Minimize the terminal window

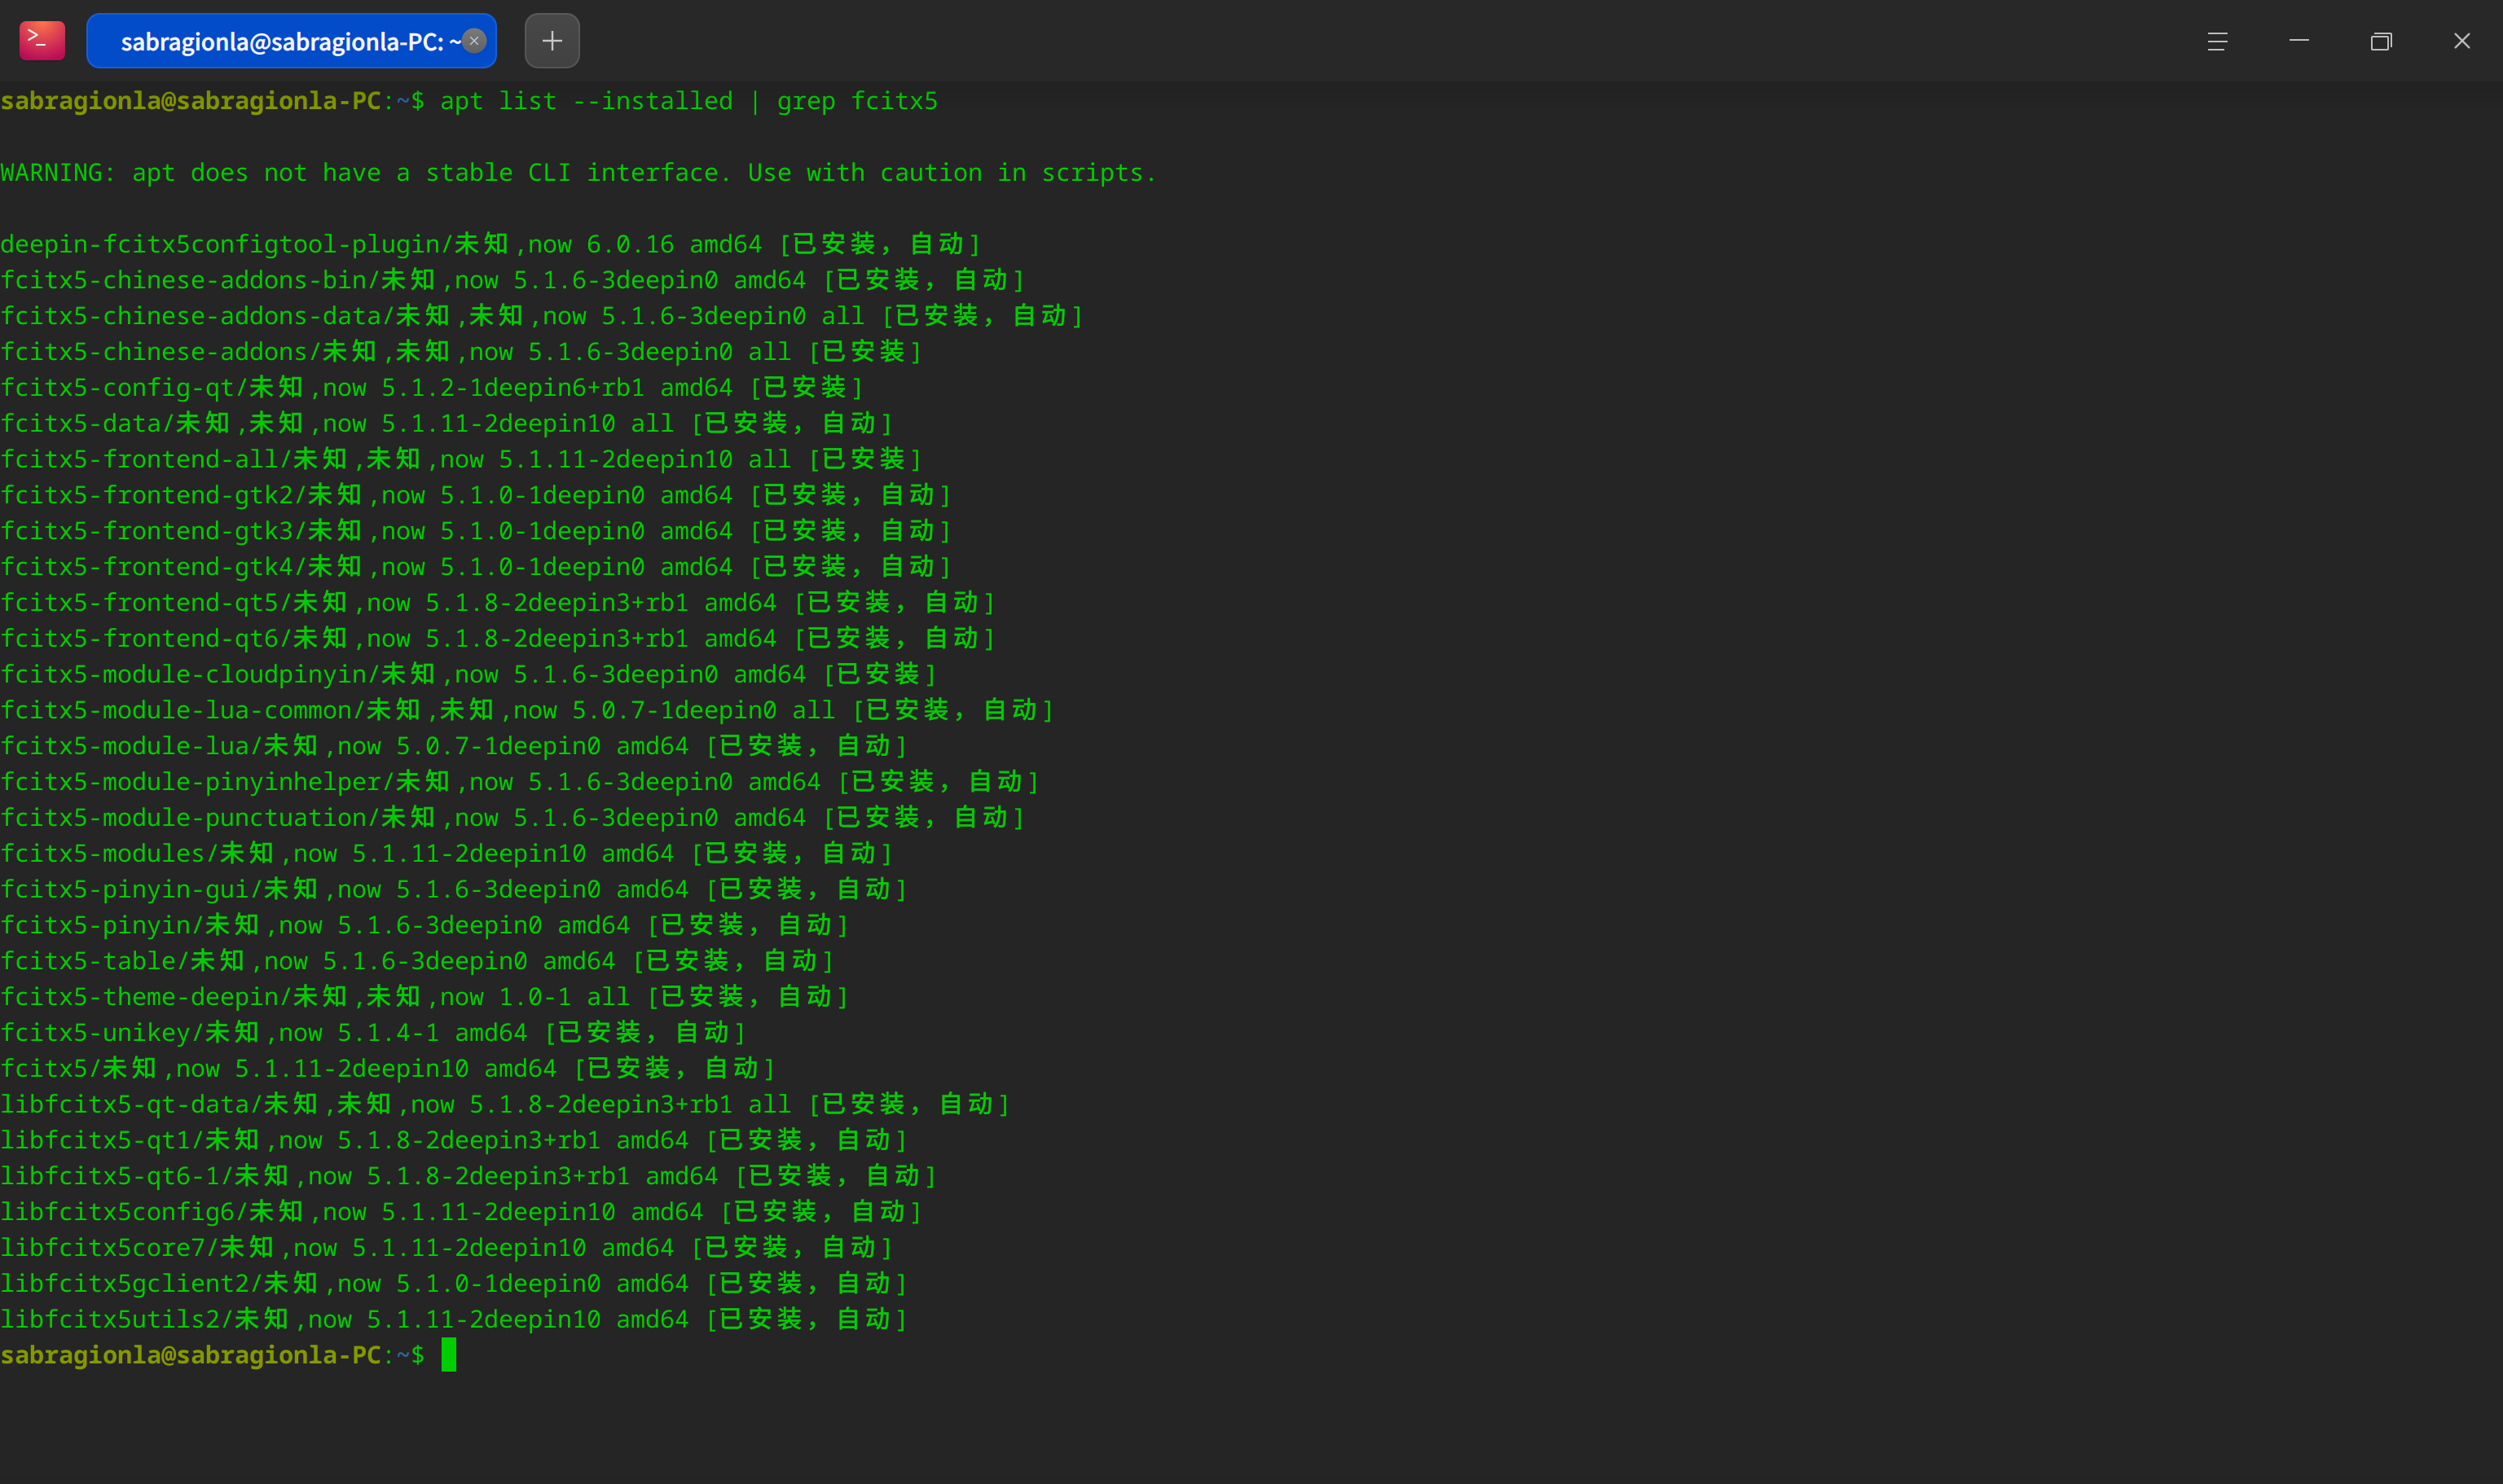click(x=2299, y=41)
